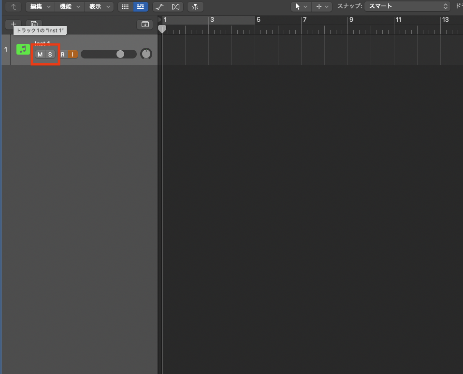Enable record on Inst 1 with R
Image resolution: width=463 pixels, height=374 pixels.
pyautogui.click(x=62, y=54)
